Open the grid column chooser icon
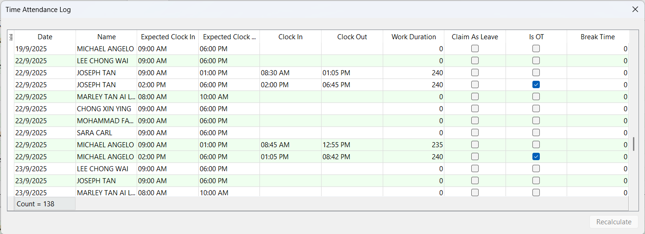 pos(11,37)
